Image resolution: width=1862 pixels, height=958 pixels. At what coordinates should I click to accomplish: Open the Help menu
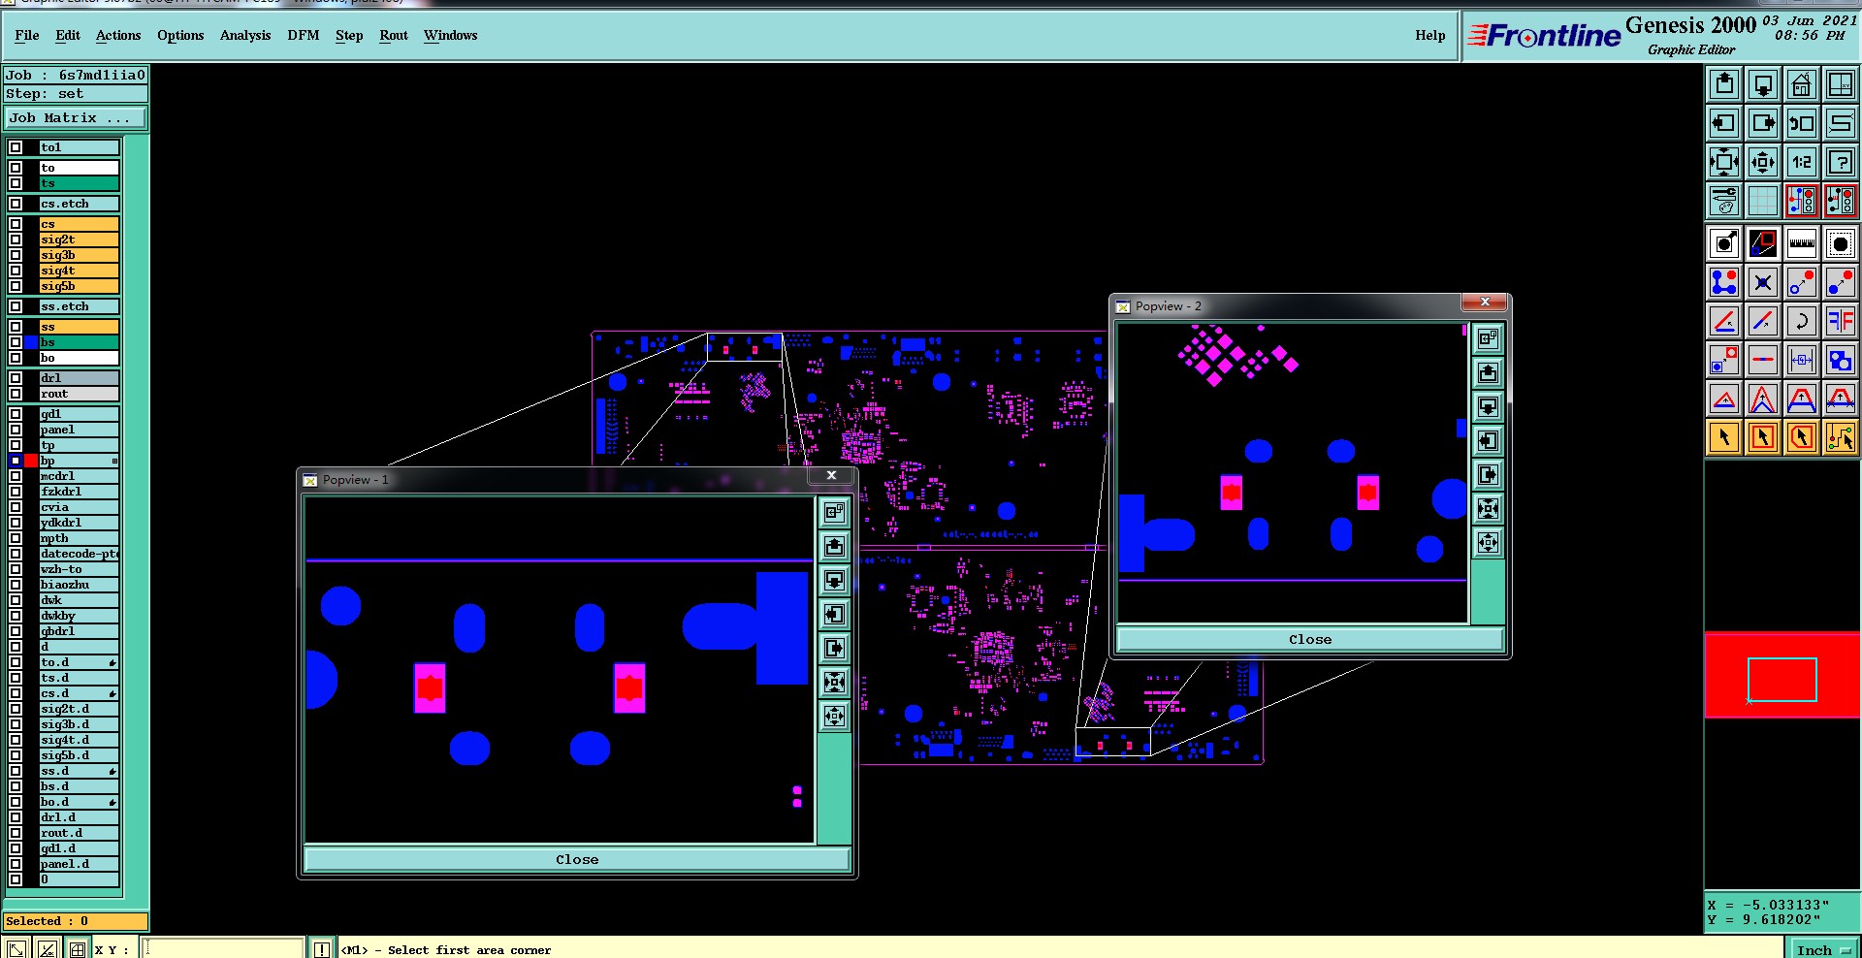click(x=1429, y=35)
